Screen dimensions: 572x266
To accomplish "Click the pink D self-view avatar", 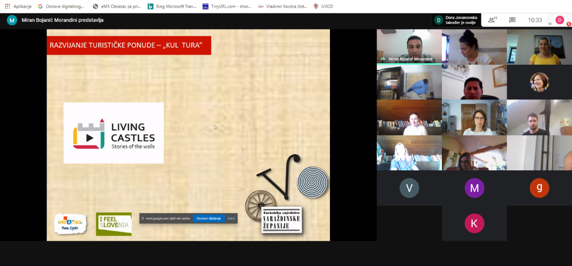I will [x=560, y=20].
